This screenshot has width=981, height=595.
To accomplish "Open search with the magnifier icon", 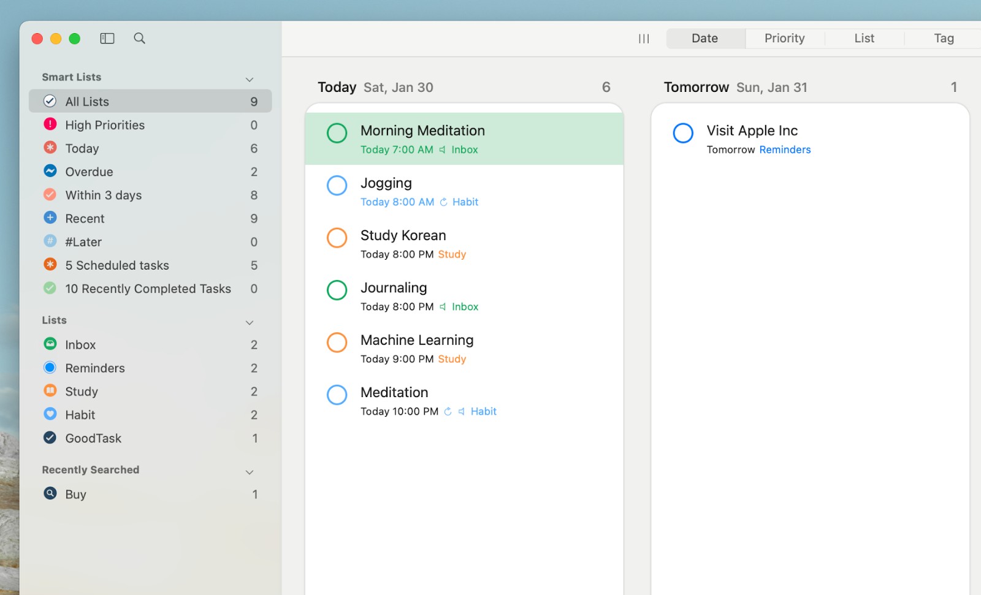I will tap(139, 38).
